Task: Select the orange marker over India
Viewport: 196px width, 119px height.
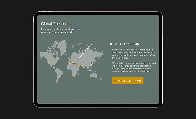Action: (84, 67)
